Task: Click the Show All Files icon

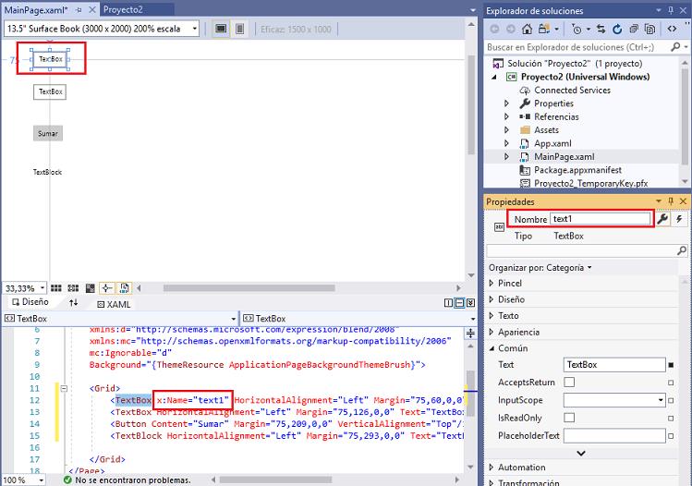Action: click(x=650, y=30)
